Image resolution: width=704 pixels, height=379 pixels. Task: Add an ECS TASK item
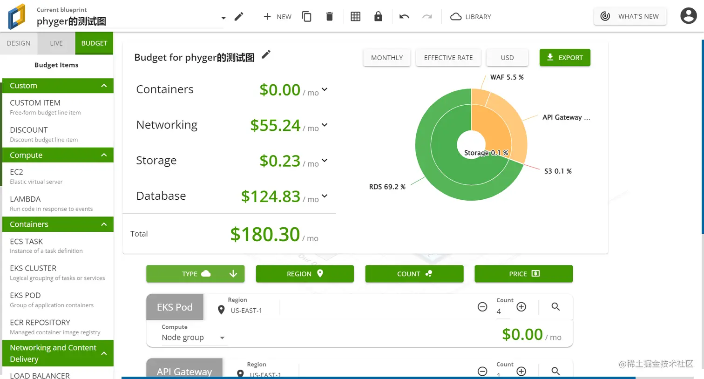[58, 245]
